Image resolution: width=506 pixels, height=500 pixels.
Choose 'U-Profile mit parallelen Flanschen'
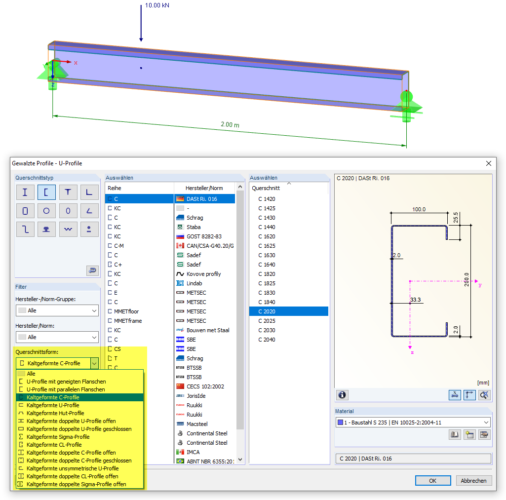pyautogui.click(x=79, y=389)
